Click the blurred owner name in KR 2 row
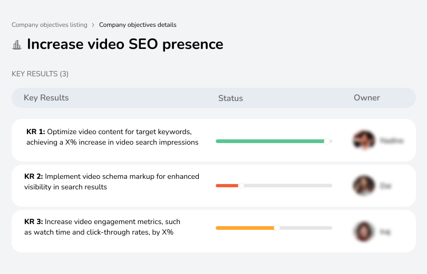 click(385, 186)
